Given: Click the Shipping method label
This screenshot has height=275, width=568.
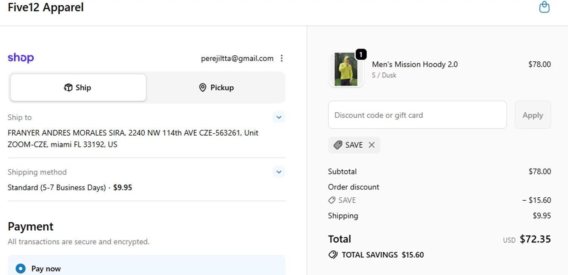Looking at the screenshot, I should [37, 172].
